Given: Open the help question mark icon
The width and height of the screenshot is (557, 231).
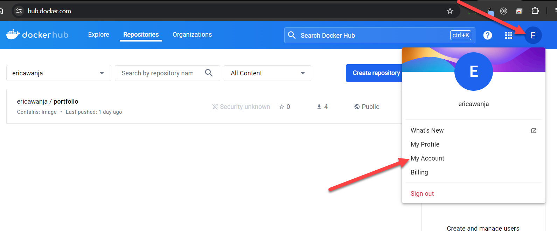Looking at the screenshot, I should tap(488, 35).
